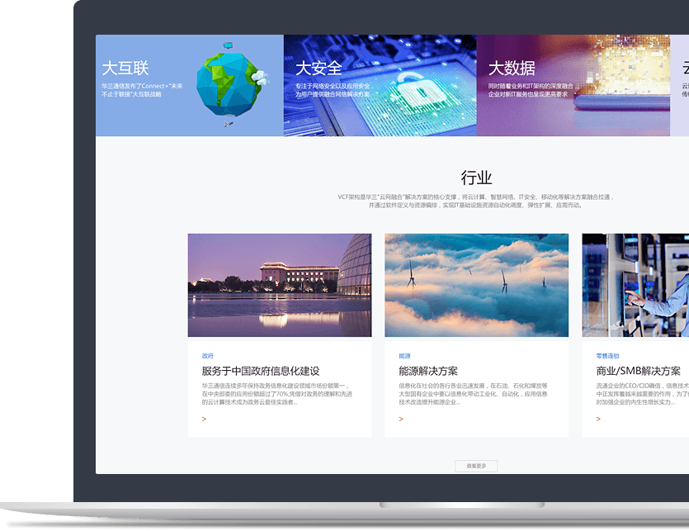Click the wind turbines photo
This screenshot has width=689, height=531.
coord(476,284)
